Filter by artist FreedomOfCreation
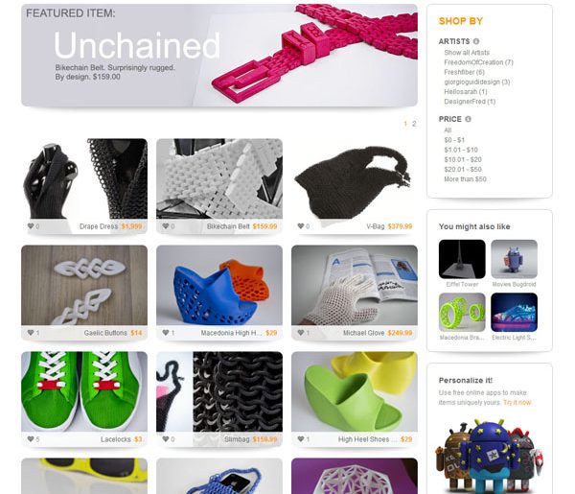 point(478,62)
